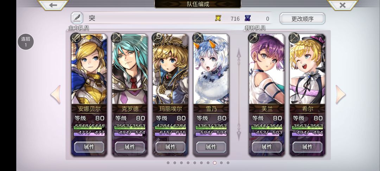Screen dimensions: 380x171
Task: Click the staff class icon on 玛丽埃尔
Action: click(157, 38)
